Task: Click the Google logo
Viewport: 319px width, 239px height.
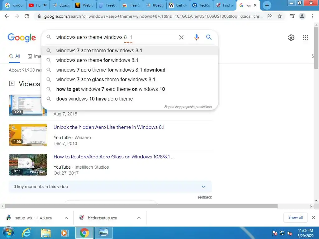Action: 22,38
